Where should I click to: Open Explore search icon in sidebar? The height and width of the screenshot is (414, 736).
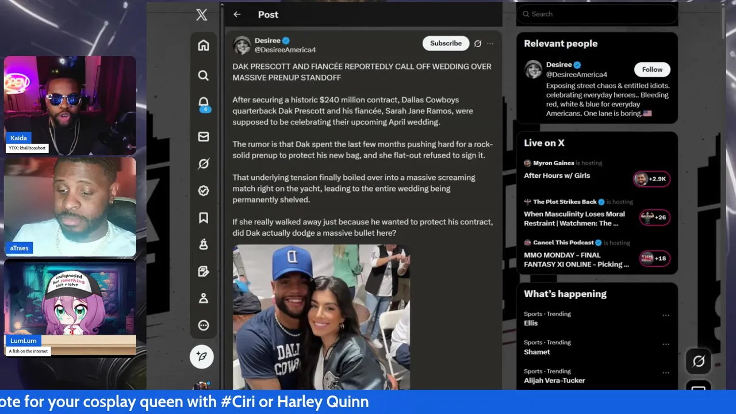[x=204, y=75]
